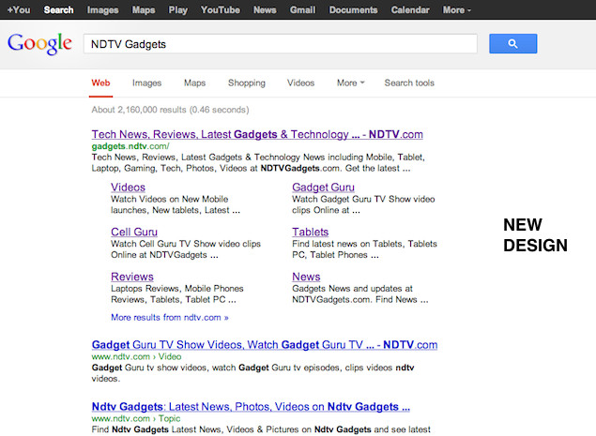This screenshot has height=436, width=596.
Task: Click More results from ndtv.com
Action: point(170,318)
